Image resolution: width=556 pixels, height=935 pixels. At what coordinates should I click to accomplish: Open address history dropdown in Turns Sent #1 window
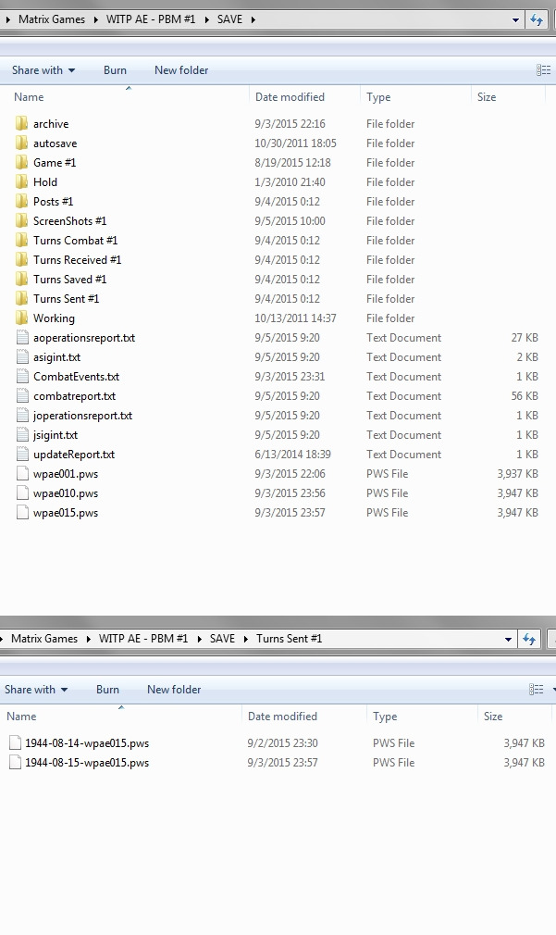pos(508,639)
